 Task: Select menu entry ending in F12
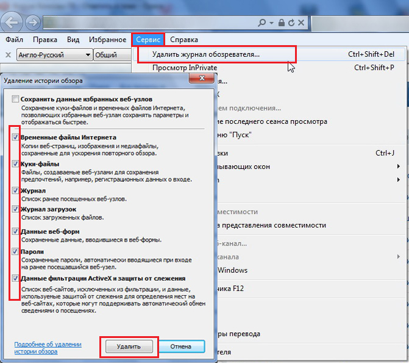pos(310,289)
